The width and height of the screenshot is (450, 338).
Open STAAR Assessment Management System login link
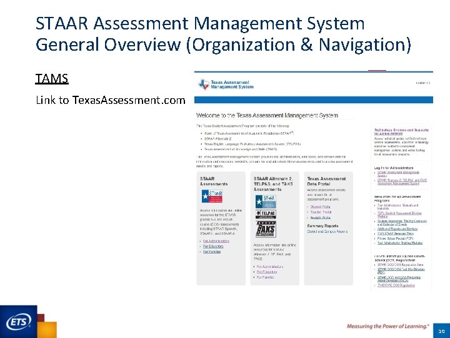tap(398, 174)
